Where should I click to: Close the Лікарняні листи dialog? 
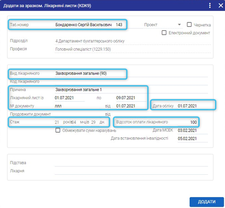[x=219, y=6]
